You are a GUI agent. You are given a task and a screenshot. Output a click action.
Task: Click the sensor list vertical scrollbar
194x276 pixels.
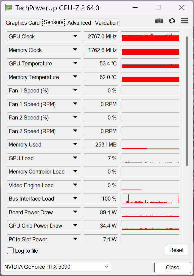coord(187,101)
